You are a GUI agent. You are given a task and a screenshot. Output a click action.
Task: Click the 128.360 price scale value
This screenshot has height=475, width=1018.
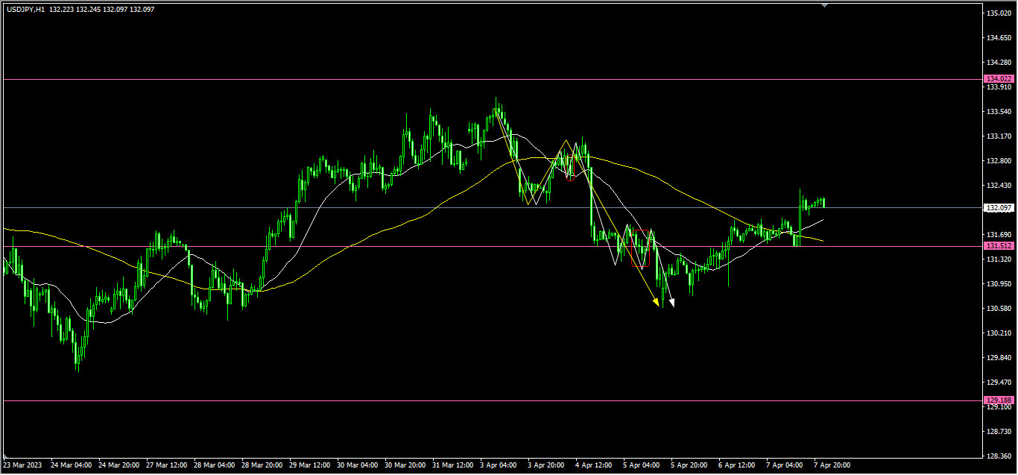[999, 456]
